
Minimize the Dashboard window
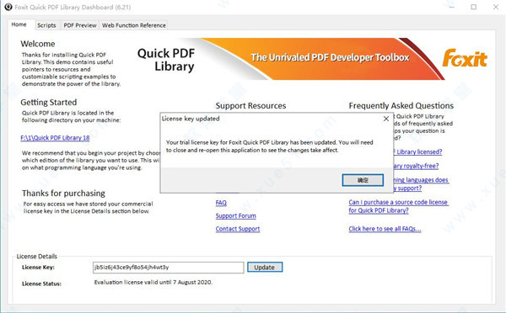point(451,7)
